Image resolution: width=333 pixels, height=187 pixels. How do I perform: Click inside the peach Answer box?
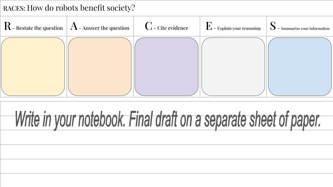click(100, 66)
